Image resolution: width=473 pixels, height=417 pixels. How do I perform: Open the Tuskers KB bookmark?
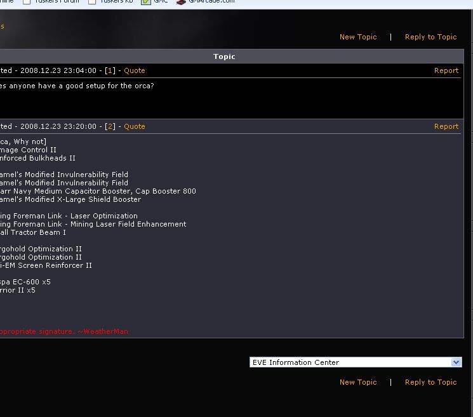point(110,2)
